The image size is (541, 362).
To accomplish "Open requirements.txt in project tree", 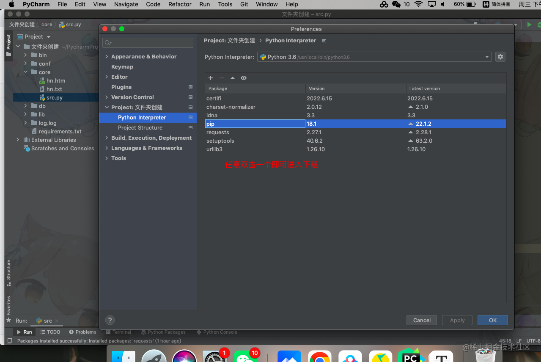I will pos(60,131).
